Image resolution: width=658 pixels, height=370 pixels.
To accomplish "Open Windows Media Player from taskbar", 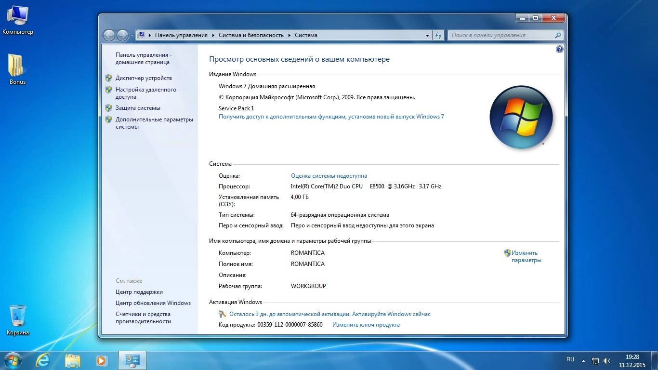I will tap(101, 360).
